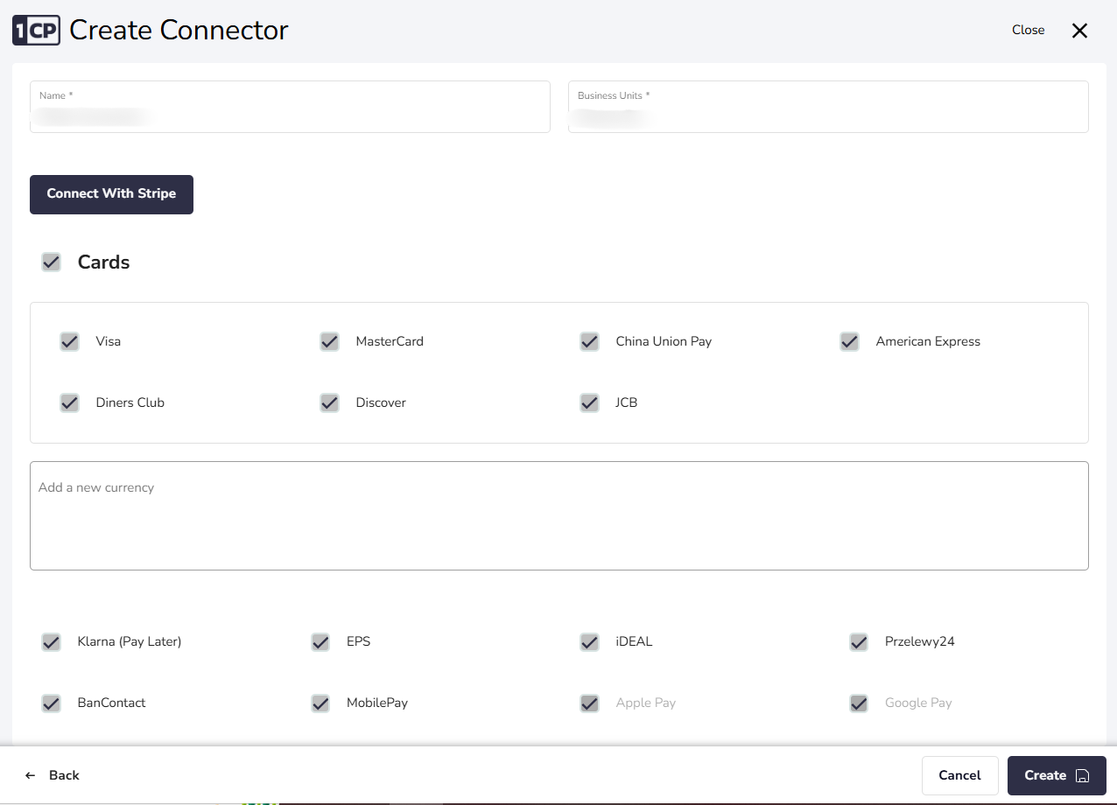Deselect the JCB checkbox
The height and width of the screenshot is (805, 1117).
tap(590, 402)
